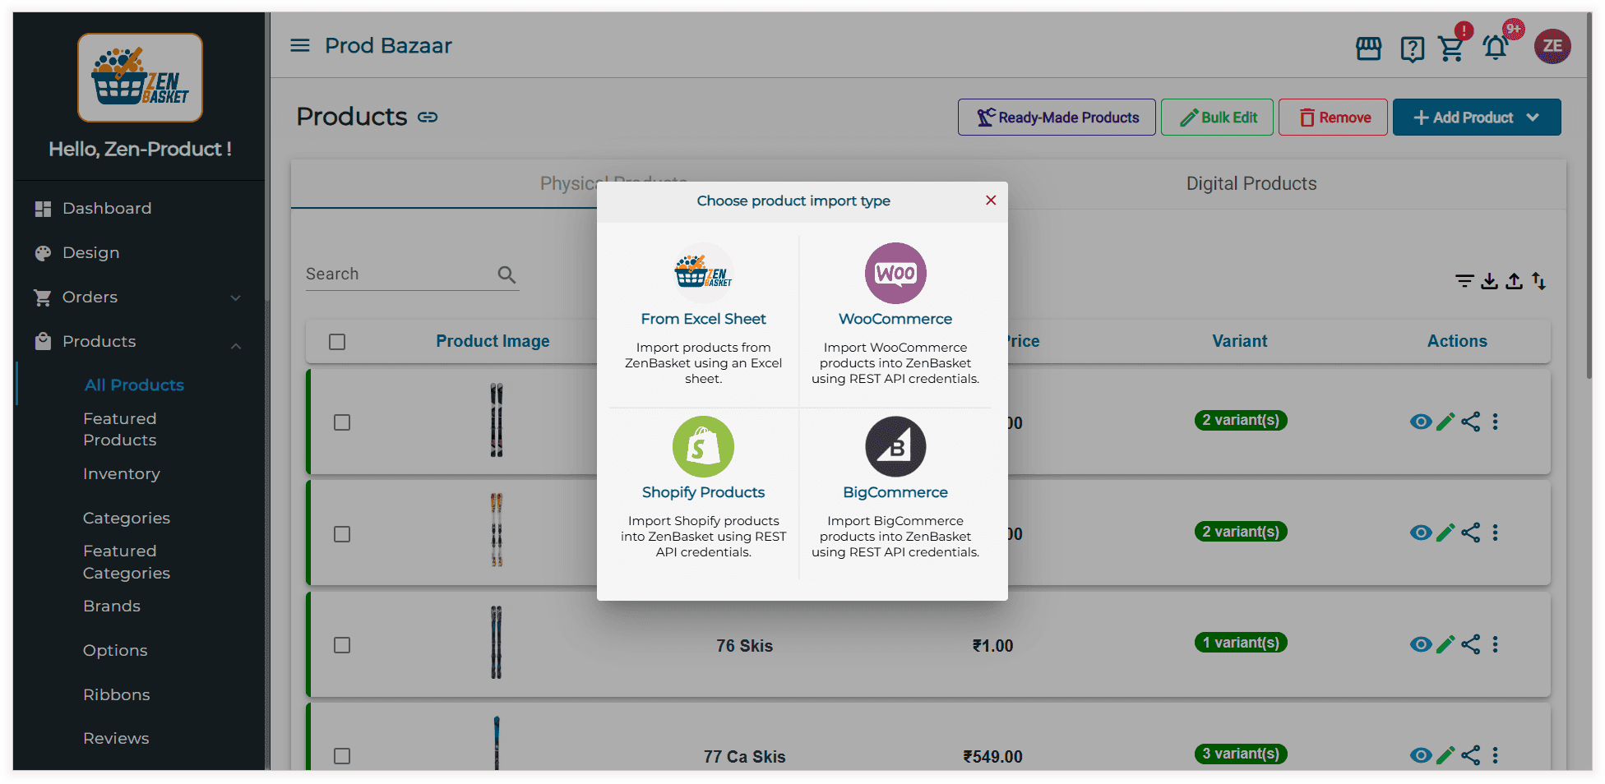The image size is (1605, 784).
Task: Click the download products icon
Action: tap(1489, 281)
